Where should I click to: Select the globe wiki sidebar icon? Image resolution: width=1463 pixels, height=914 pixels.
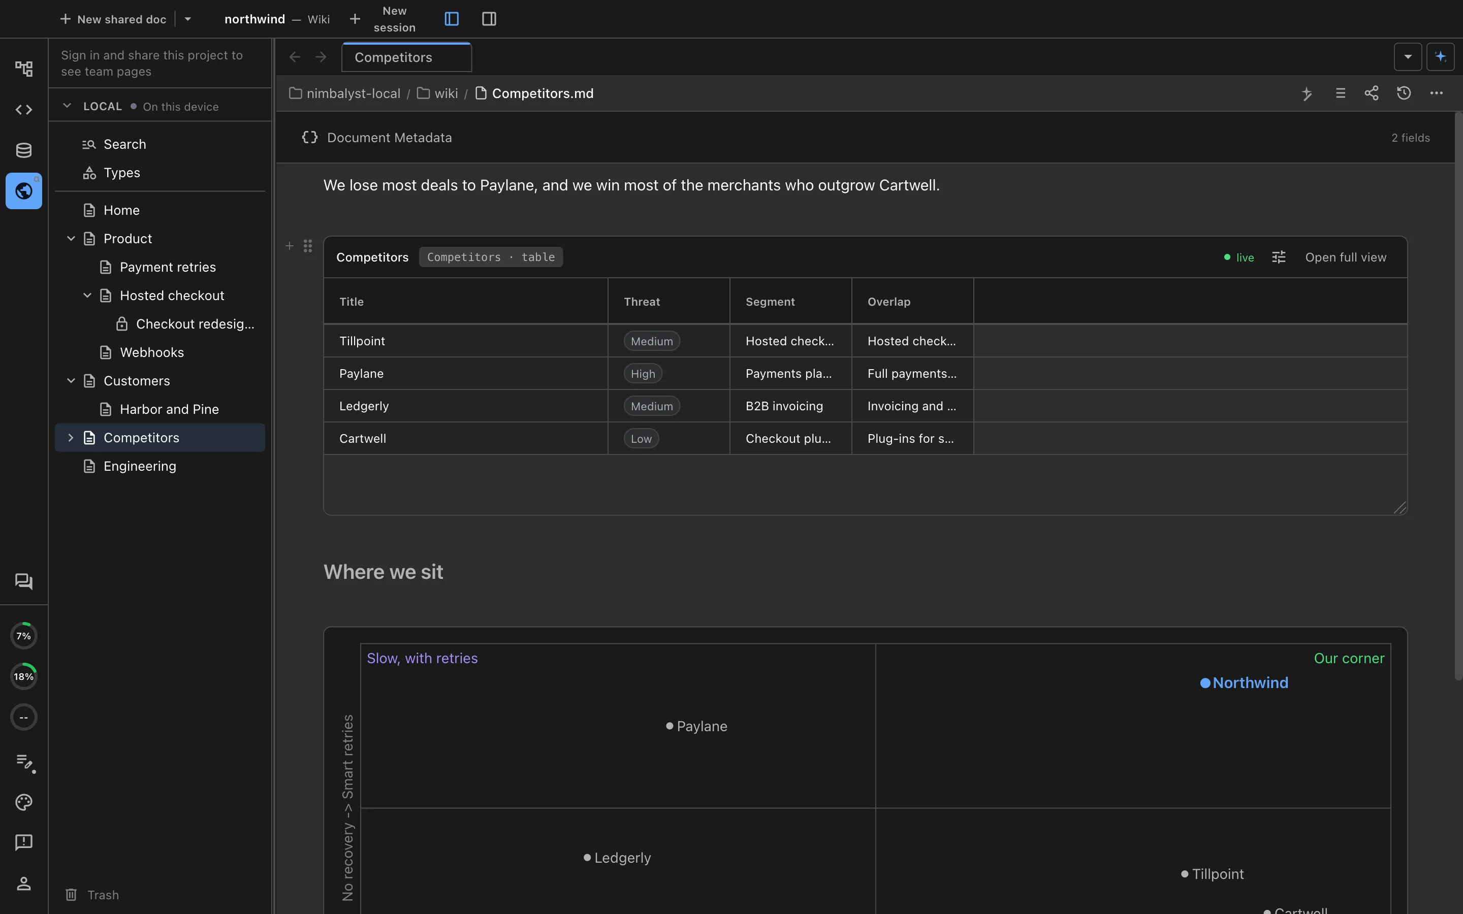(x=23, y=191)
